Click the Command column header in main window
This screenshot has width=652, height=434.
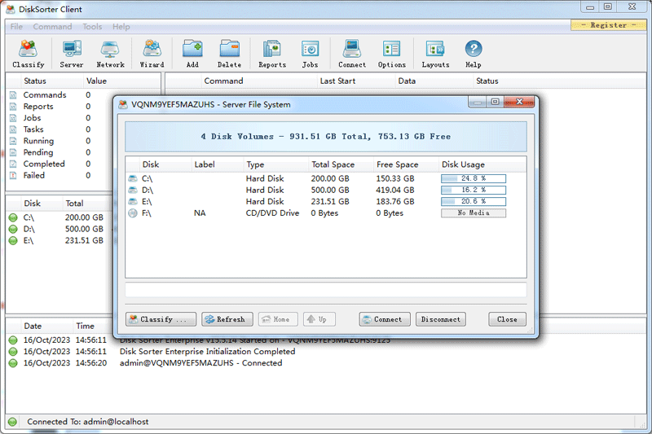click(x=259, y=81)
